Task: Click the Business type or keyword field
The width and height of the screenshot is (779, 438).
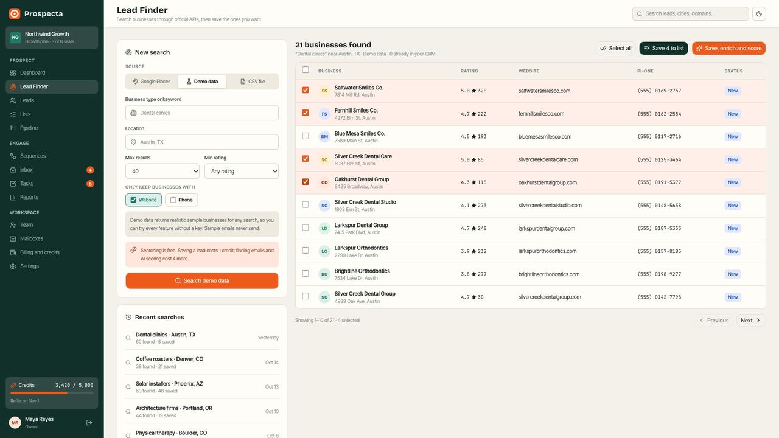Action: point(202,113)
